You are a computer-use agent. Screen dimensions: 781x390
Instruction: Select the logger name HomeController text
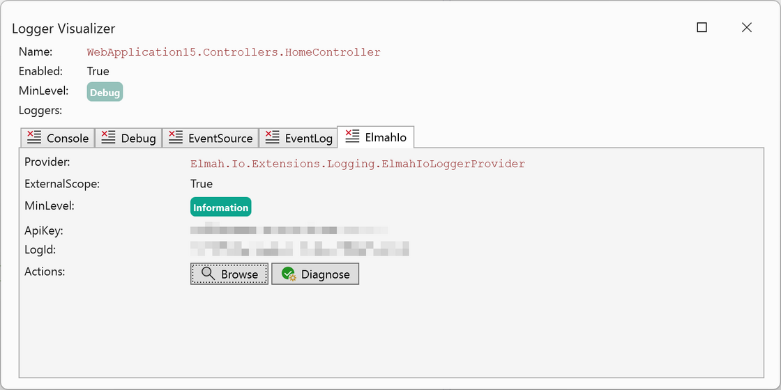click(234, 52)
